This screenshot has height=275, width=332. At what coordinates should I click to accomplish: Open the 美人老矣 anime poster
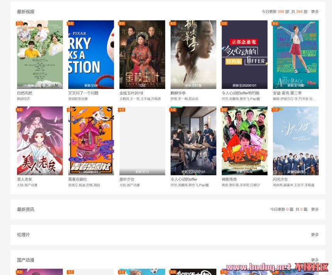coord(40,141)
